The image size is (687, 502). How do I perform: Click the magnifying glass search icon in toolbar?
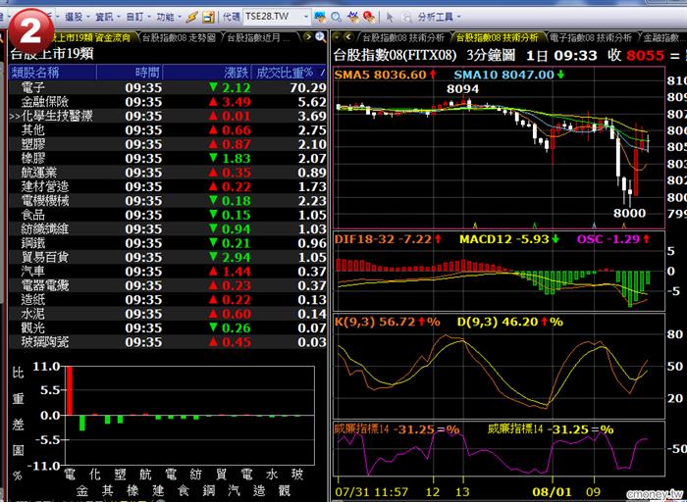336,17
